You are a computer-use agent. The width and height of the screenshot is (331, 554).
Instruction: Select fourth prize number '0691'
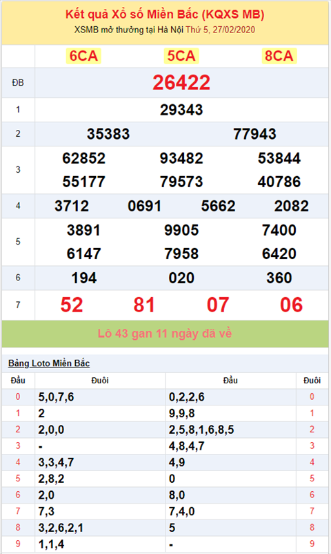[145, 206]
